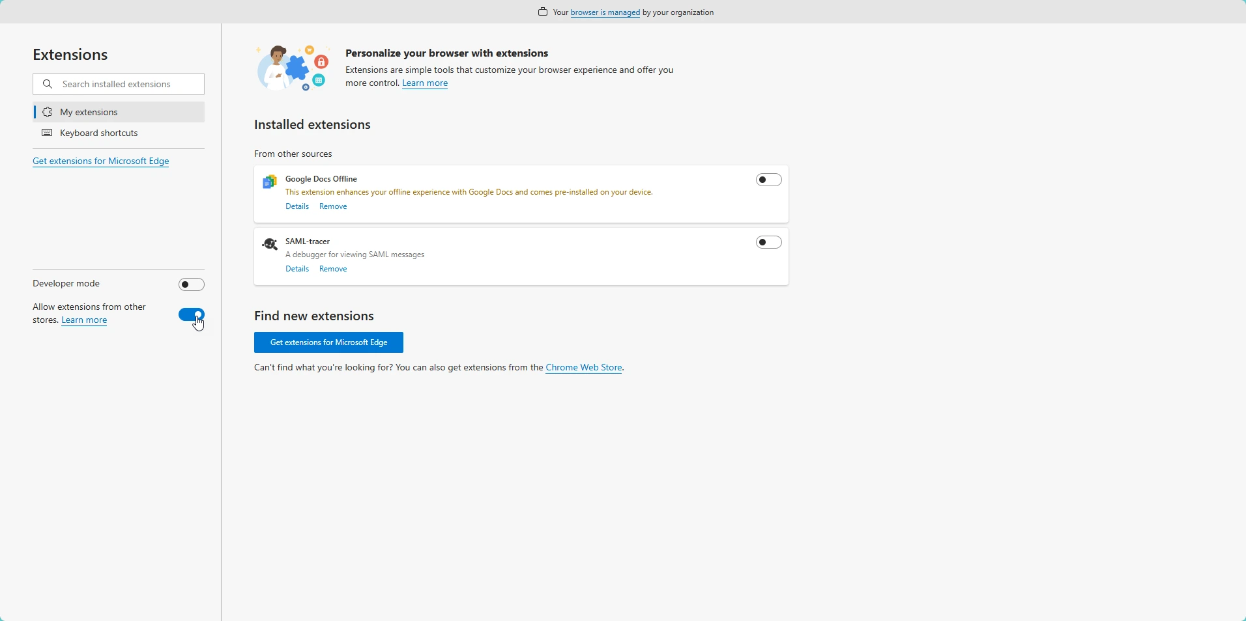Click the extensions puzzle illustration
The width and height of the screenshot is (1246, 621).
click(293, 68)
